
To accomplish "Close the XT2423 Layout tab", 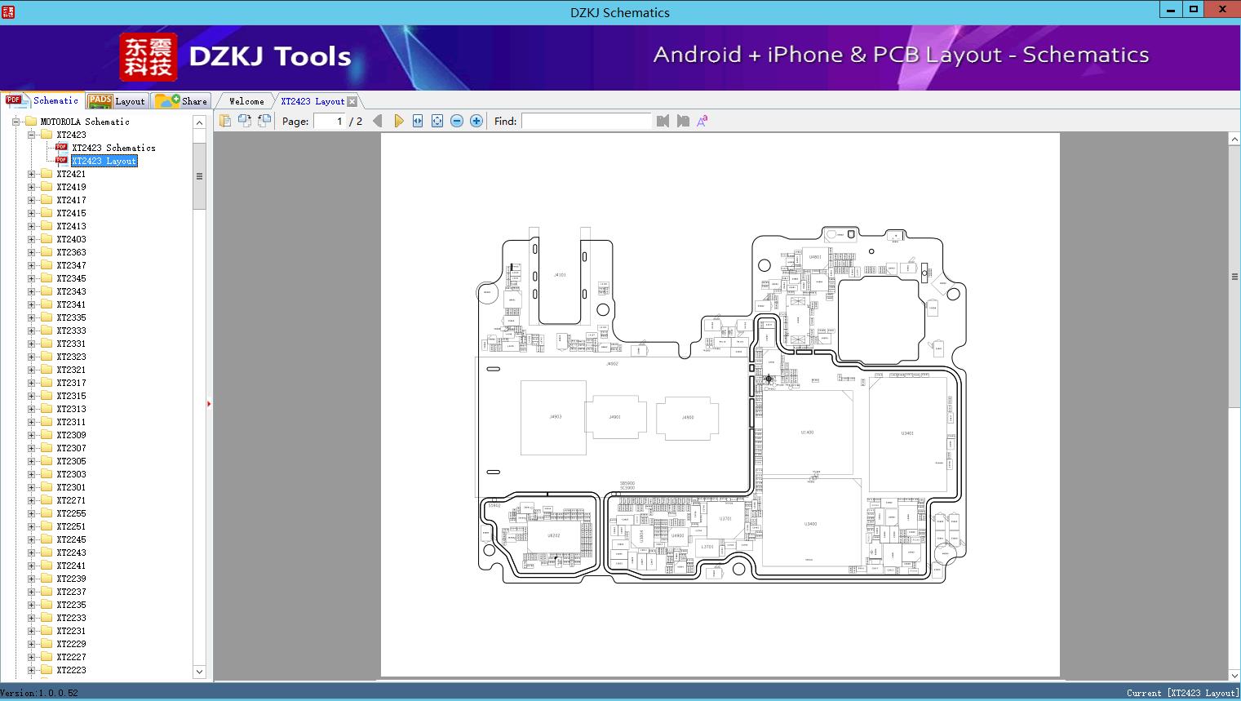I will coord(352,101).
